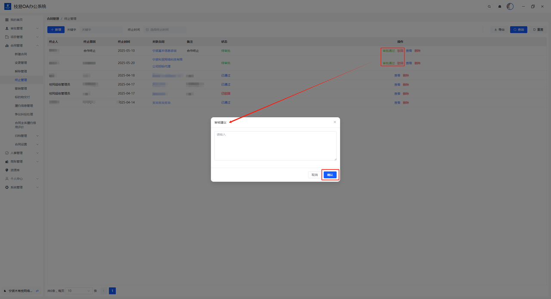Click the blue 新增 add button

point(56,30)
